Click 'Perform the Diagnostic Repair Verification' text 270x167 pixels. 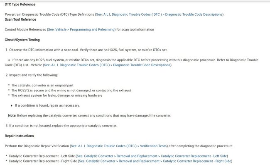point(37,146)
